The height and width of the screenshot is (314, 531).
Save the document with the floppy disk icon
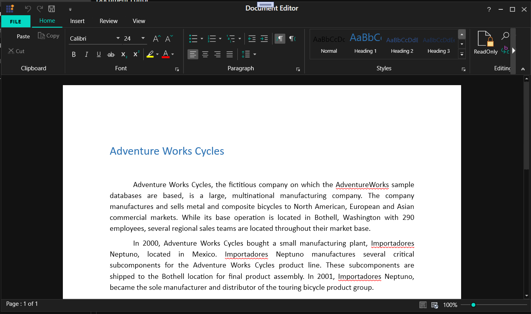click(x=52, y=9)
